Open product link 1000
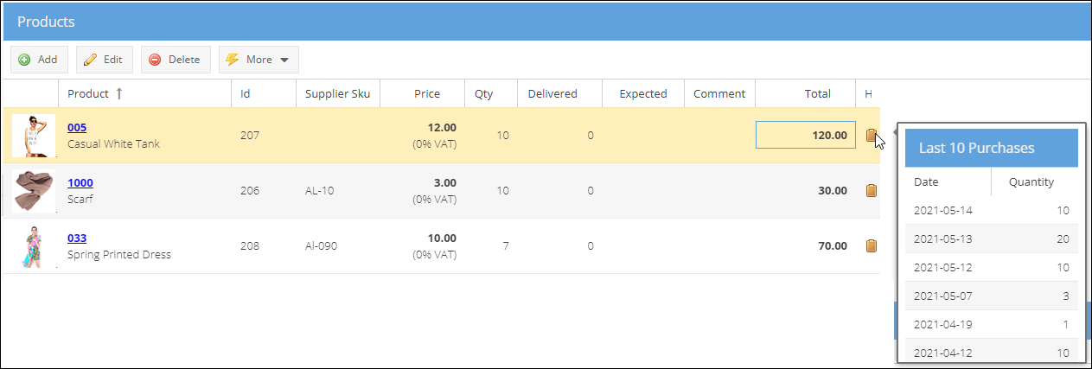Screen dimensions: 1092x369 click(x=80, y=183)
